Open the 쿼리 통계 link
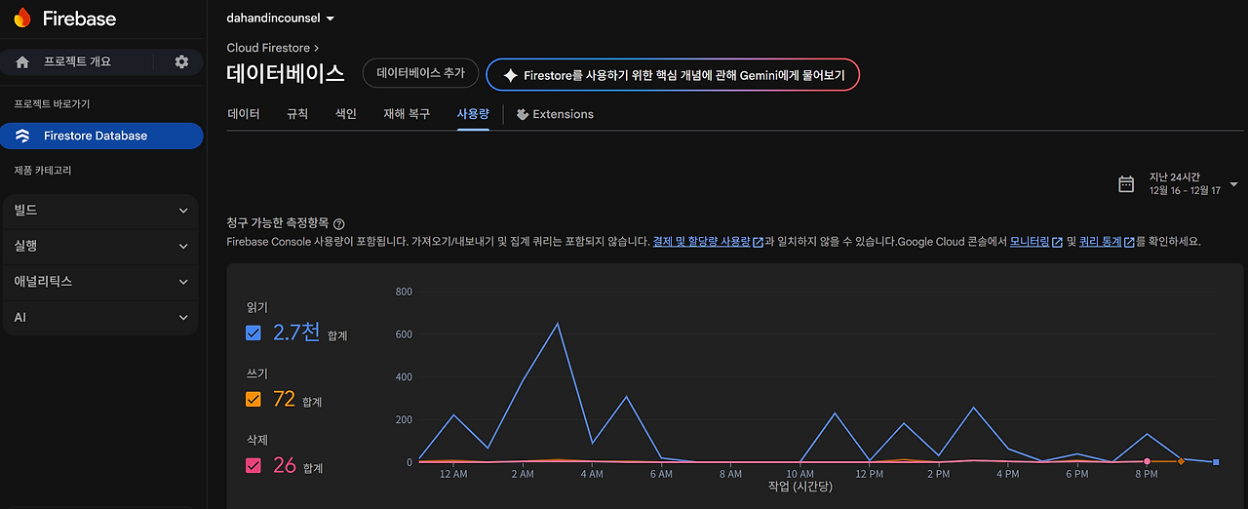Viewport: 1248px width, 509px height. (1101, 242)
